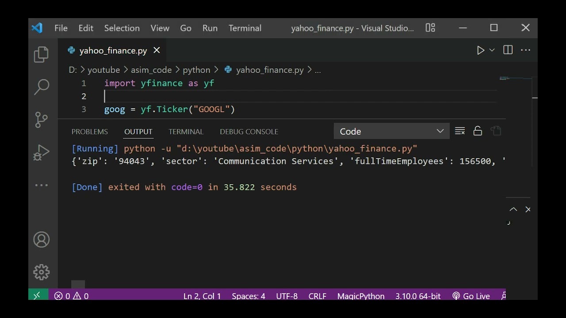Viewport: 566px width, 318px height.
Task: Start Go Live server
Action: 471,296
